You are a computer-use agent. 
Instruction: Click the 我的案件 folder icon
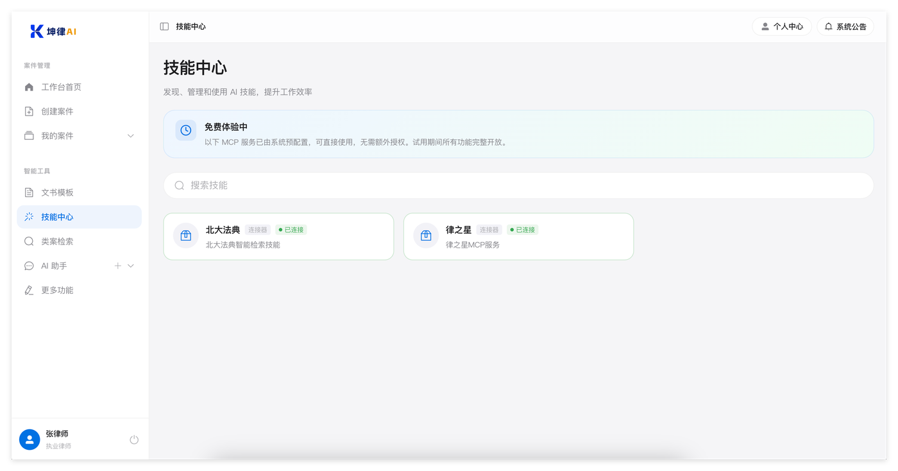(29, 136)
